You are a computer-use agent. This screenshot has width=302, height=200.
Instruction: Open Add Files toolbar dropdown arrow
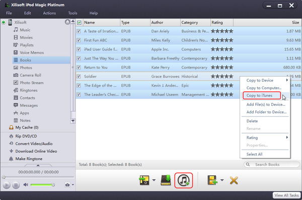(x=222, y=180)
